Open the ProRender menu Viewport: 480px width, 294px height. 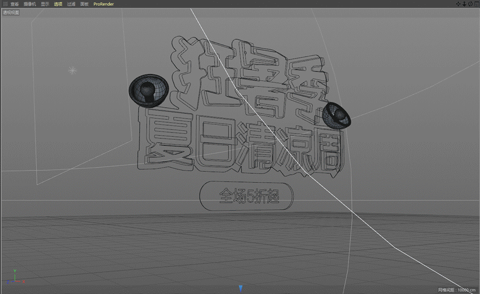click(x=104, y=4)
